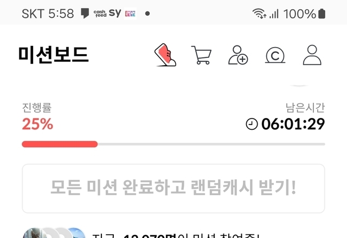Tap 모든 미션 완료하고 랜덤캐시 받기! button
Screen dimensions: 347x238
coord(173,188)
